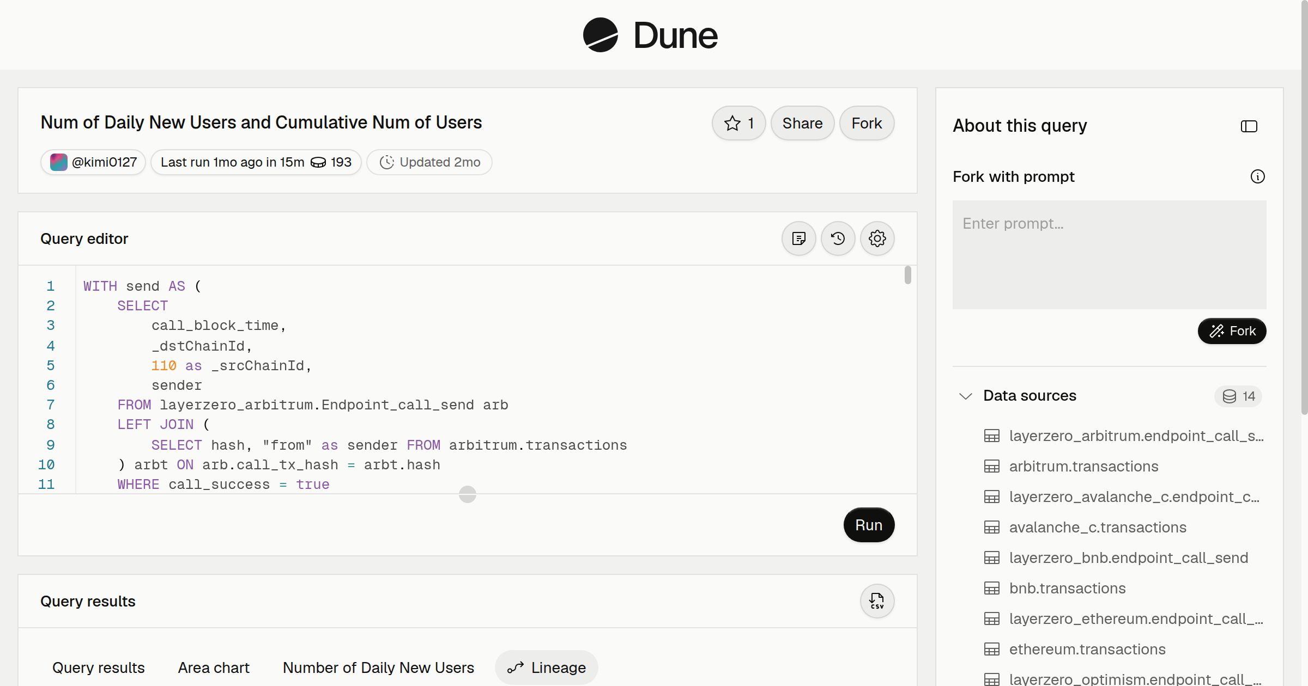Click the 193 credits icon
The width and height of the screenshot is (1308, 686).
pyautogui.click(x=318, y=162)
